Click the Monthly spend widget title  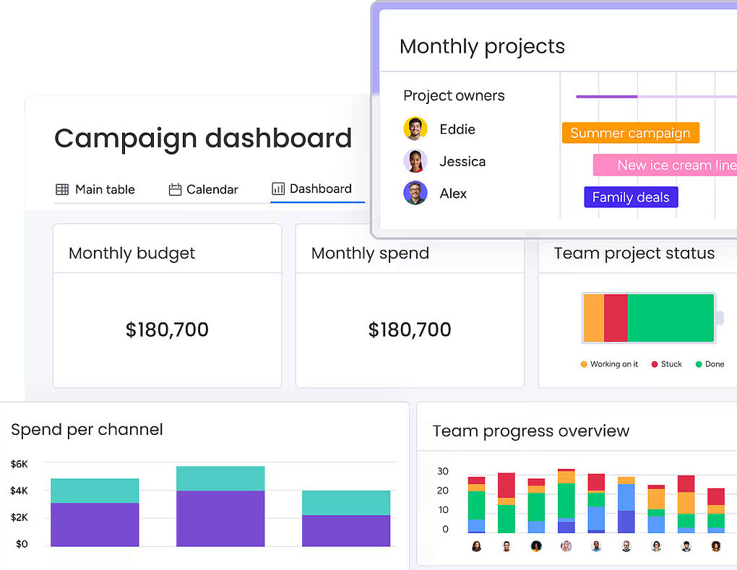[x=370, y=254]
